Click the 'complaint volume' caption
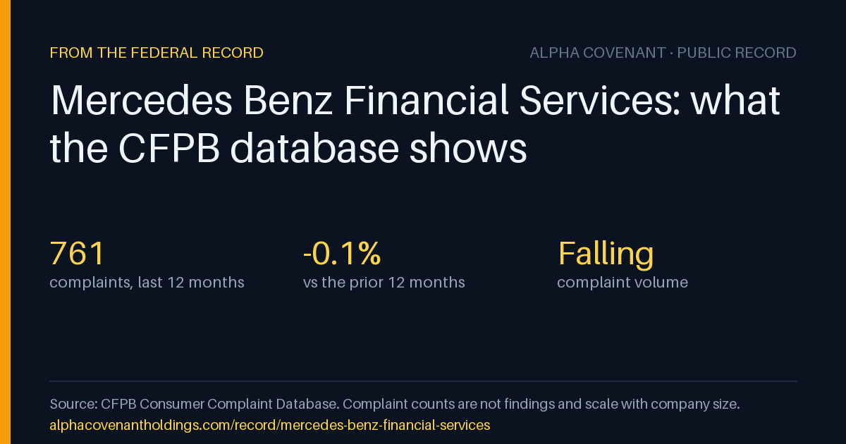This screenshot has height=444, width=846. tap(623, 283)
